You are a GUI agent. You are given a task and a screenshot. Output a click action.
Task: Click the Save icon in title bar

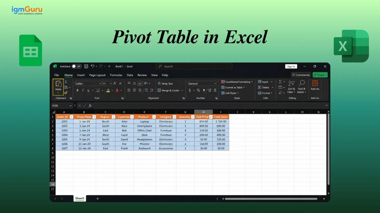pos(86,66)
